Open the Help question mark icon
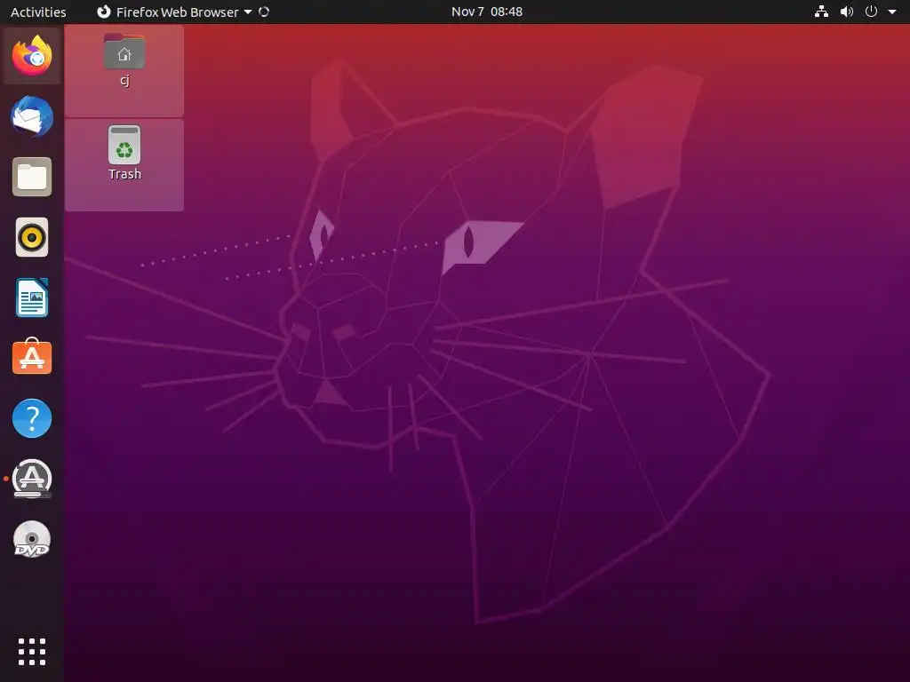 pos(32,418)
